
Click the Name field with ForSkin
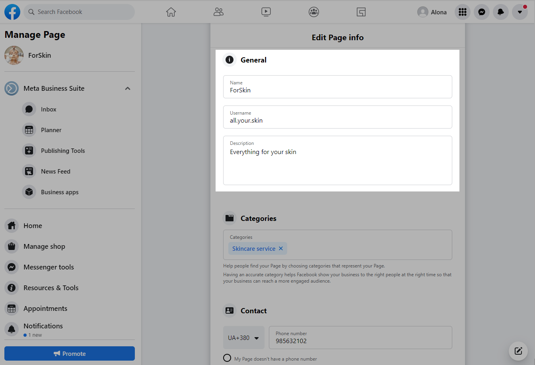coord(338,87)
